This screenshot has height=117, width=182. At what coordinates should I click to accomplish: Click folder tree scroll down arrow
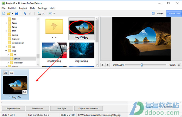[x=38, y=65]
